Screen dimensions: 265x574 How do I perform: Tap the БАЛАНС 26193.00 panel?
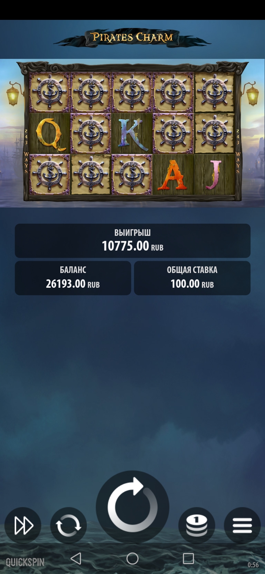(73, 278)
